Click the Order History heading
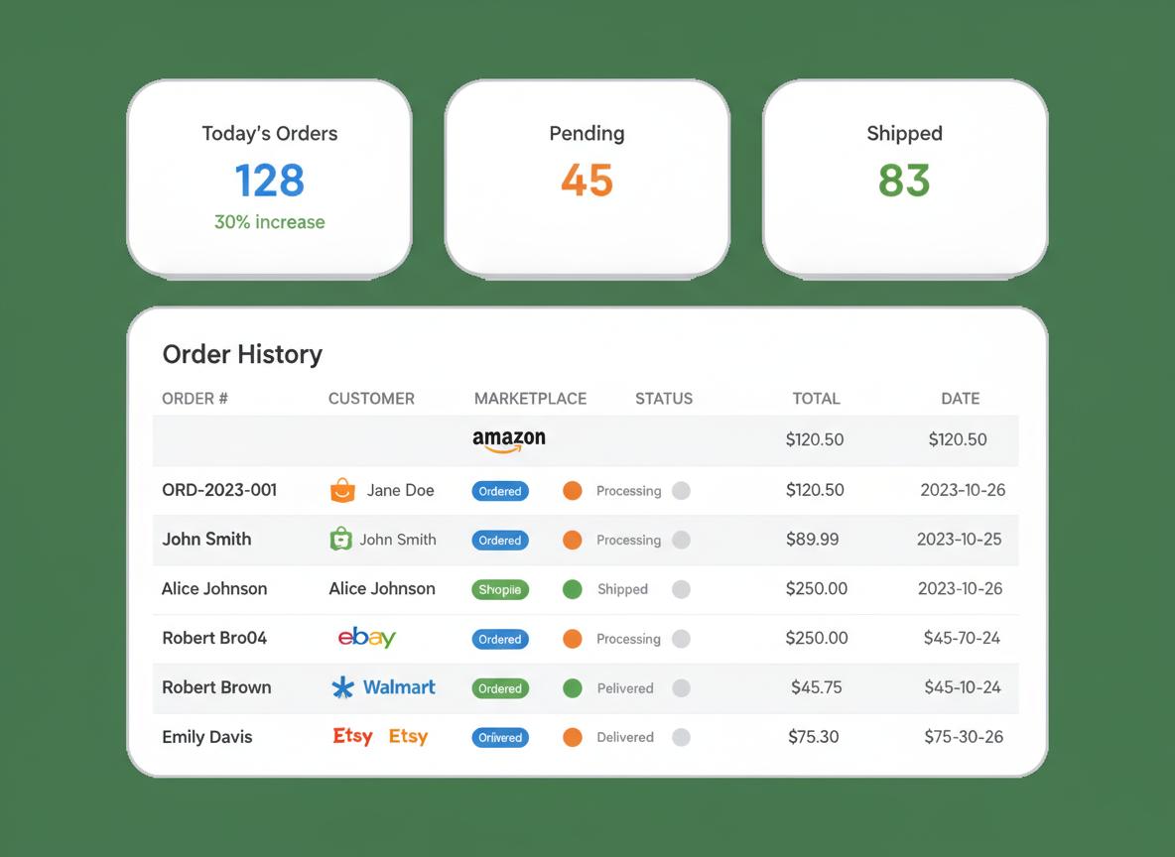 tap(242, 354)
